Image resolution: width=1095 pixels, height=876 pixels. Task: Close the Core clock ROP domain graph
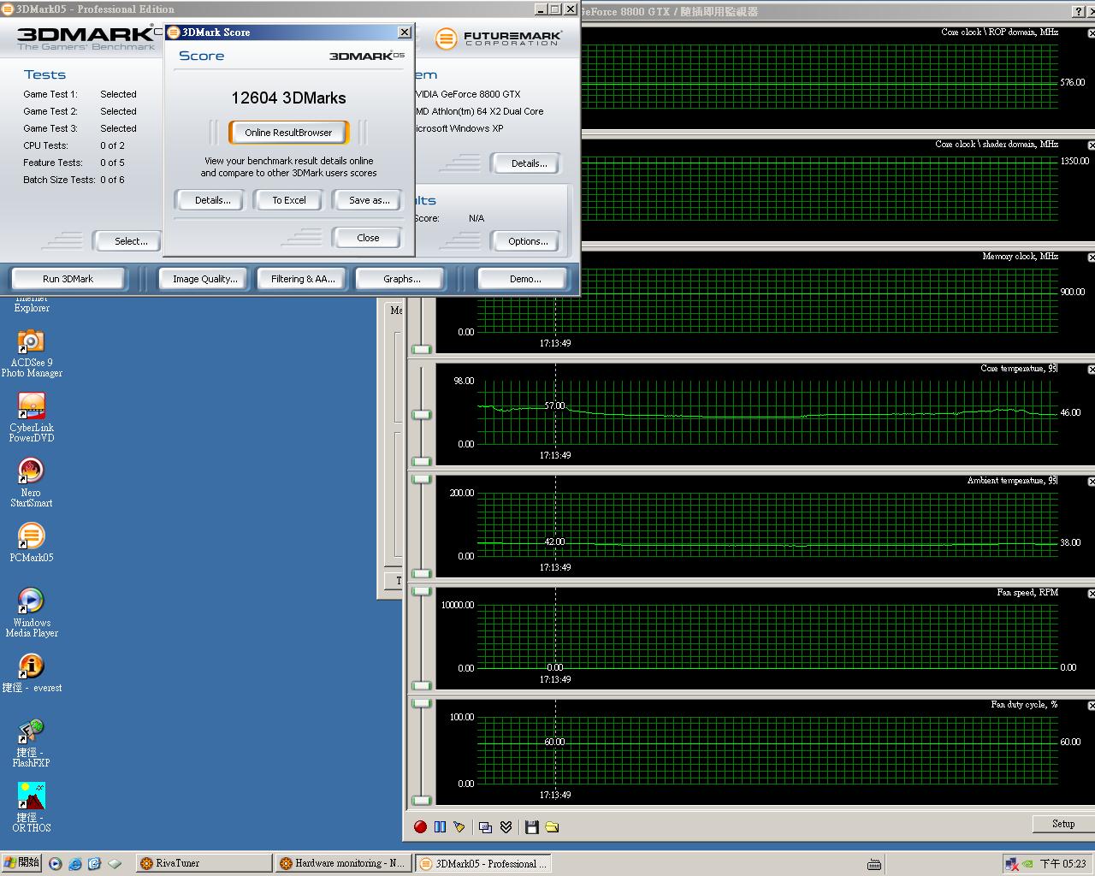coord(1092,33)
